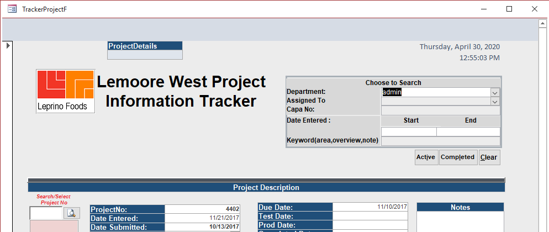Open the Assigned To dropdown arrow
The height and width of the screenshot is (232, 549).
495,102
